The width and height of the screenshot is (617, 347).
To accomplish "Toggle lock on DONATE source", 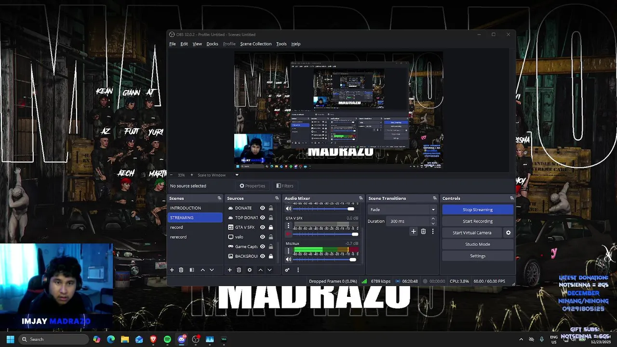I will tap(271, 208).
